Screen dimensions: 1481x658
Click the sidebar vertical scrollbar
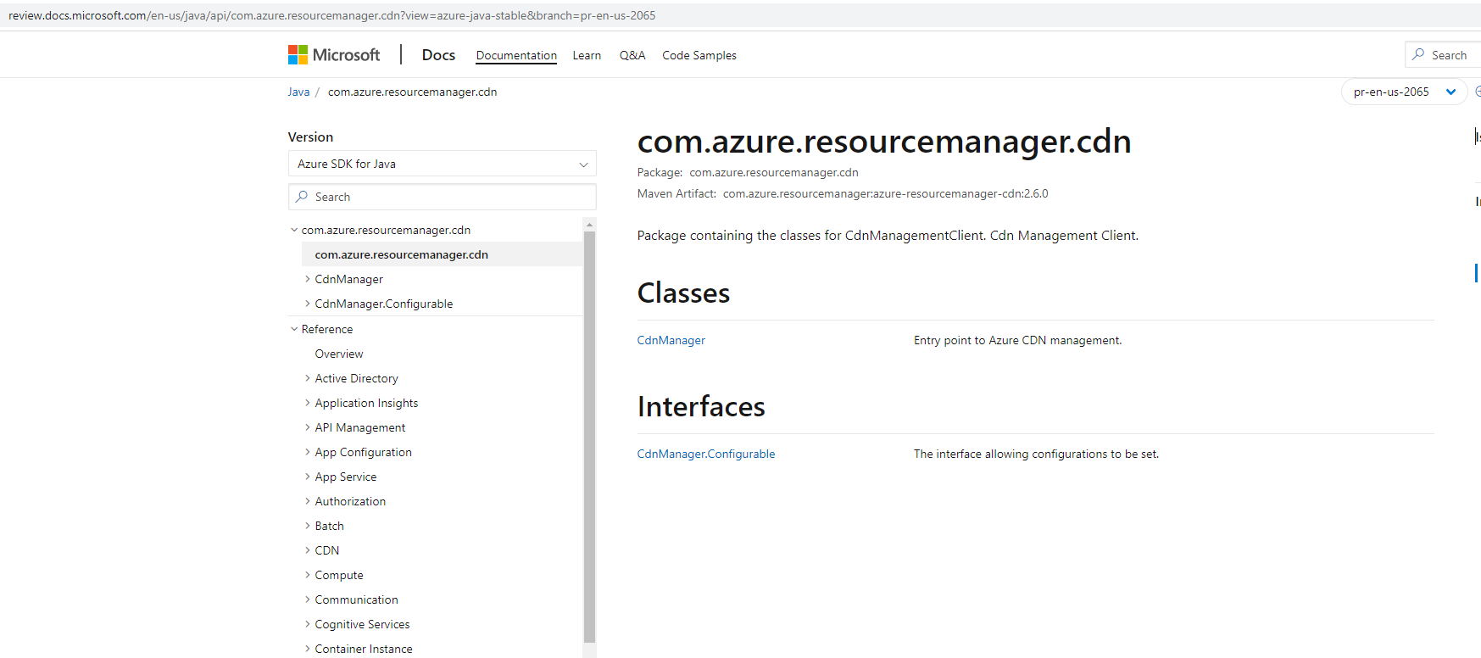click(x=590, y=437)
